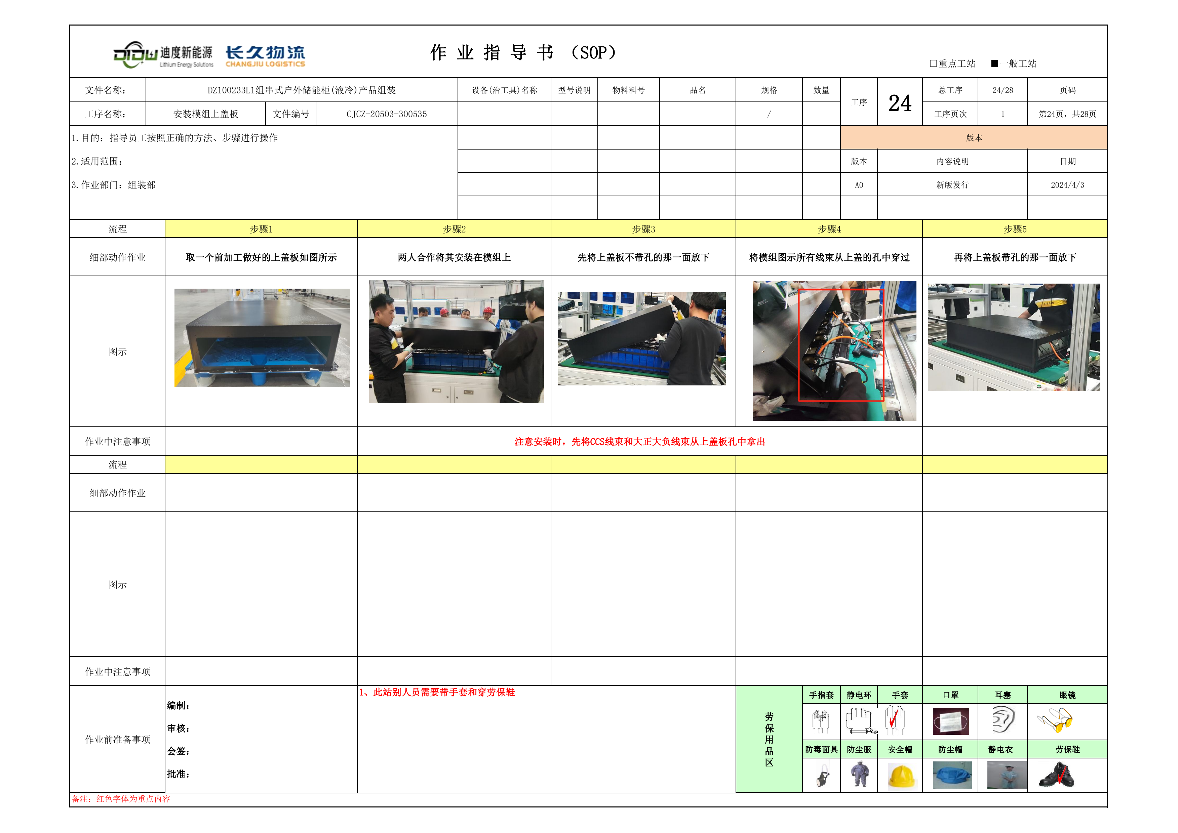Open the step 4 photo with red box
The width and height of the screenshot is (1178, 833).
point(834,350)
